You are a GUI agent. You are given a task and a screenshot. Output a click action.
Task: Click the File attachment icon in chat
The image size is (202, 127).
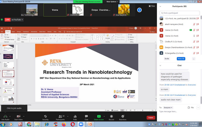click(x=189, y=107)
